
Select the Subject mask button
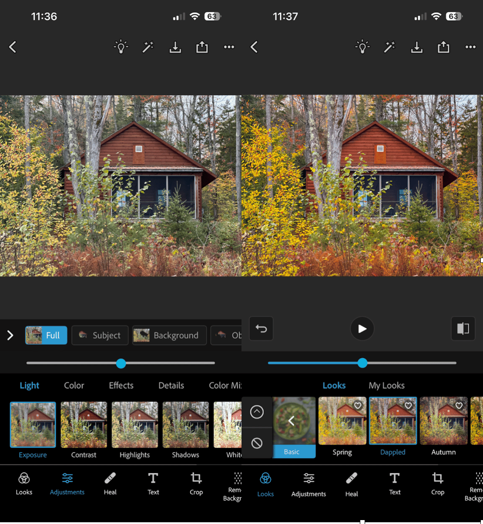pyautogui.click(x=100, y=335)
